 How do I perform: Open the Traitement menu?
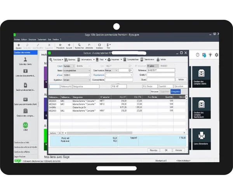42,40
